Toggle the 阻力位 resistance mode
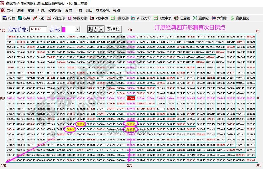263x169 pixels. click(96, 28)
